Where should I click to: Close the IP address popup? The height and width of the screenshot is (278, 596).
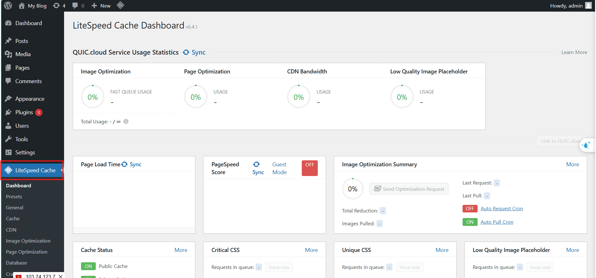61,276
